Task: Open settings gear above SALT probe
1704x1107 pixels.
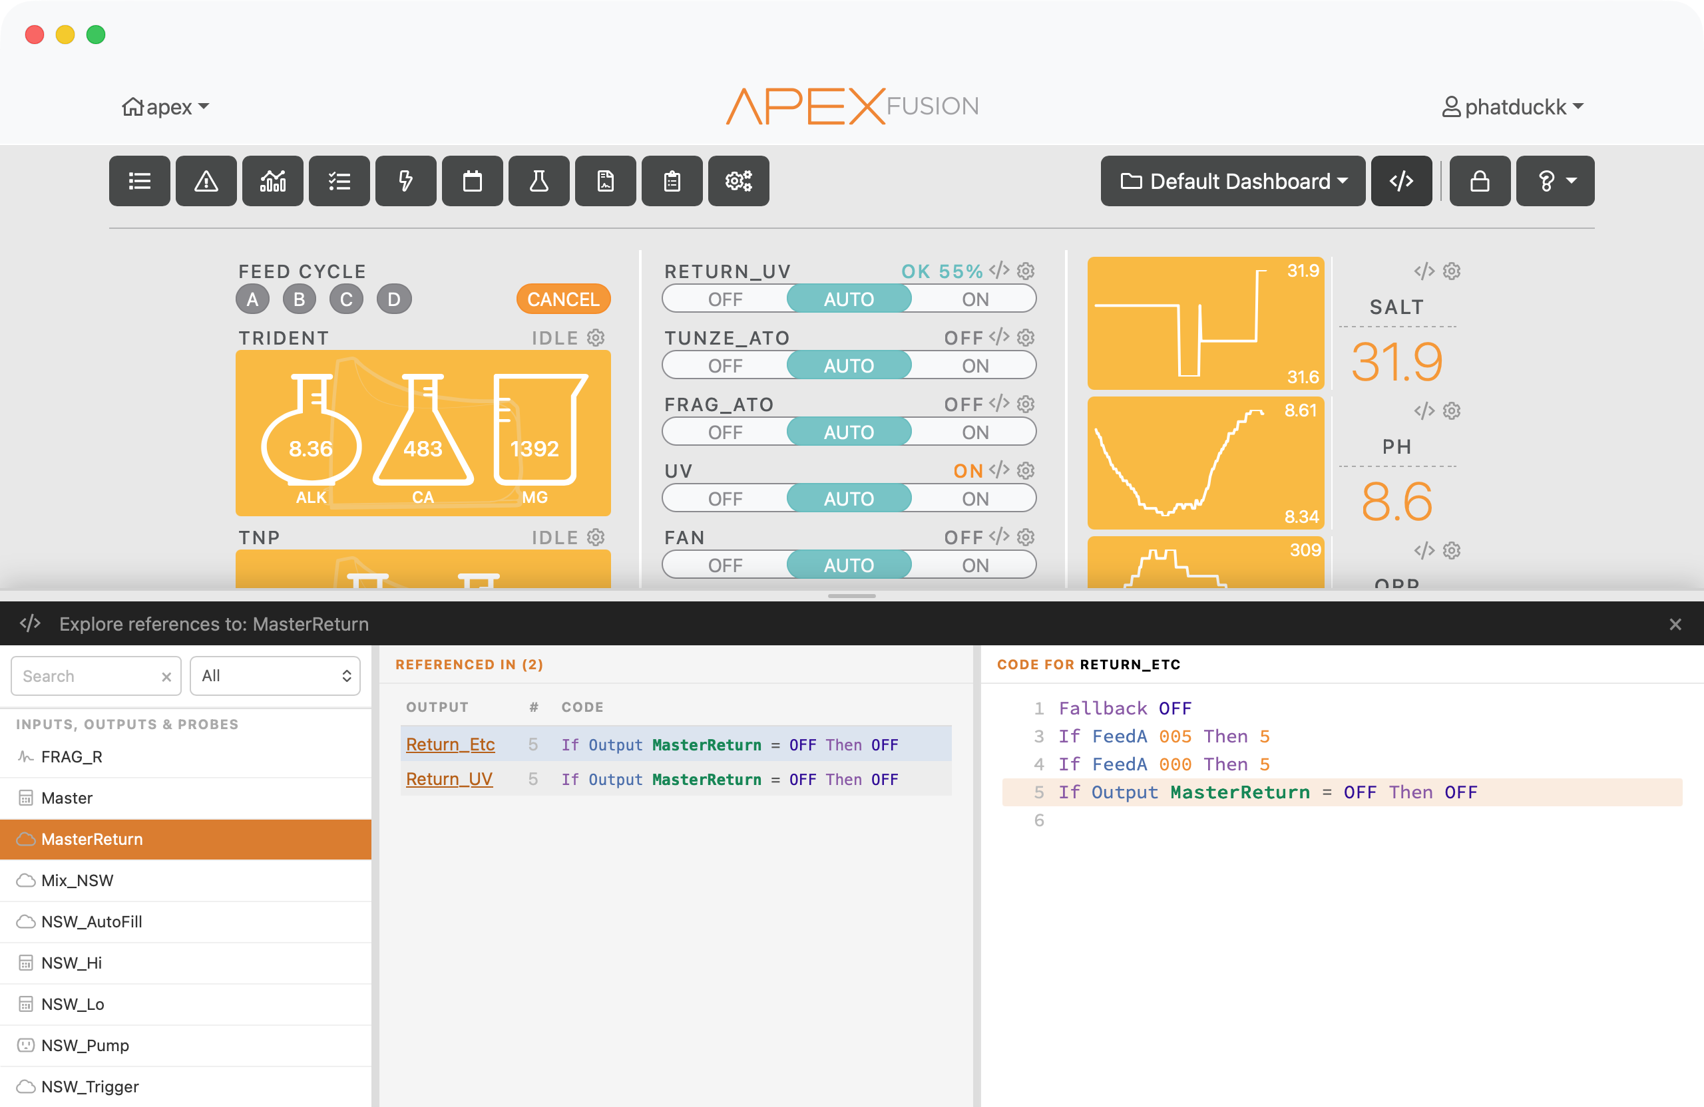Action: coord(1451,271)
